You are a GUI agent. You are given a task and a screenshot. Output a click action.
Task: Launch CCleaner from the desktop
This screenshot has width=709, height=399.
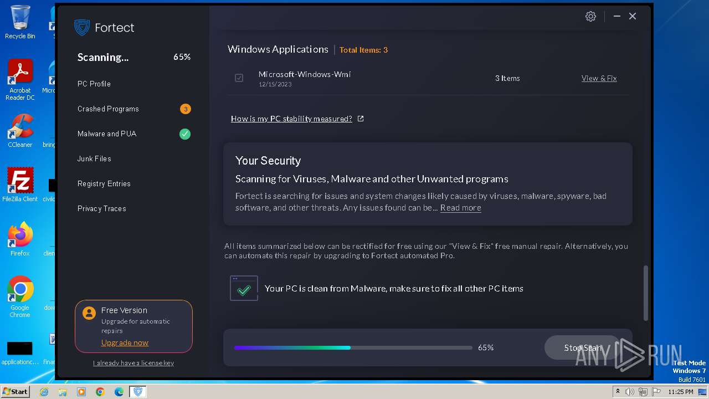[x=20, y=131]
